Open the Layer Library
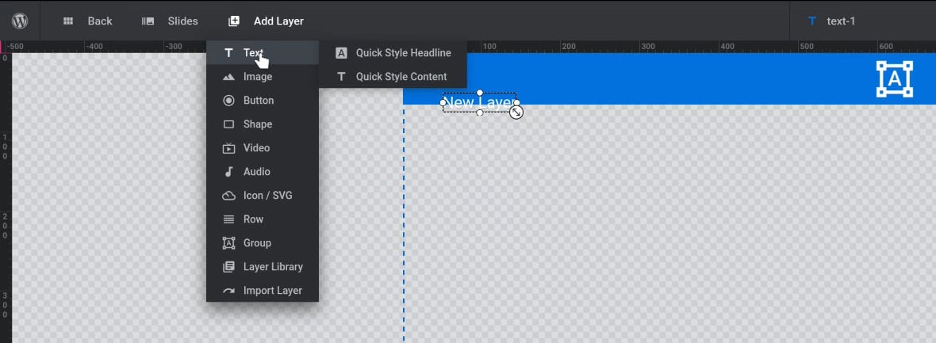Image resolution: width=936 pixels, height=343 pixels. point(272,267)
